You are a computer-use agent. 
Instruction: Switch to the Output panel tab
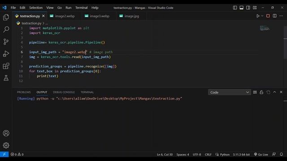(x=42, y=92)
